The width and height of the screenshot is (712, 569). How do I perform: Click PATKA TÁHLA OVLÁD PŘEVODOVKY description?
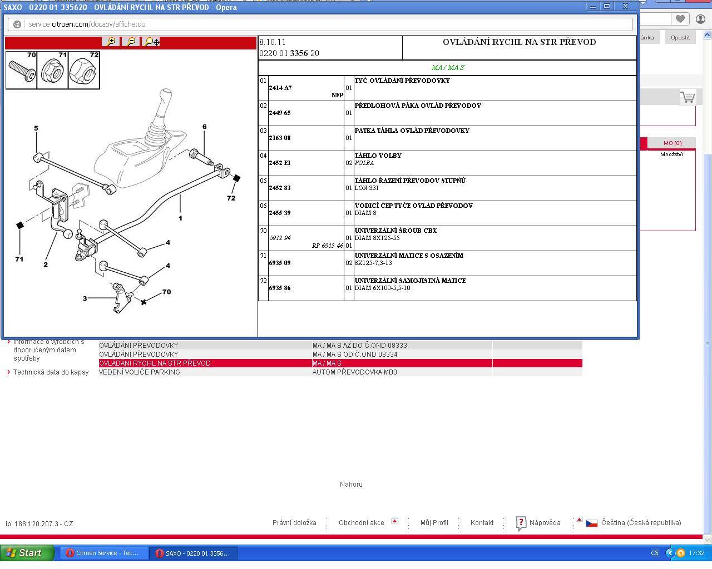[x=412, y=131]
